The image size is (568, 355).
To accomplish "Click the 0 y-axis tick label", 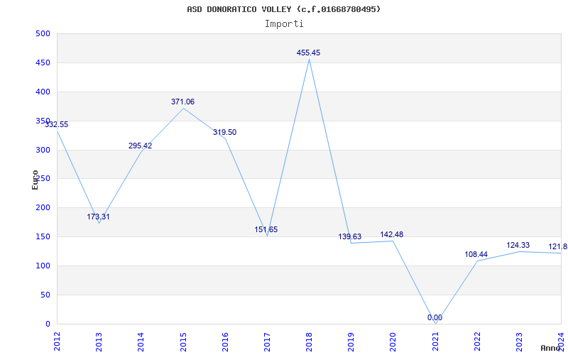I will (x=48, y=324).
